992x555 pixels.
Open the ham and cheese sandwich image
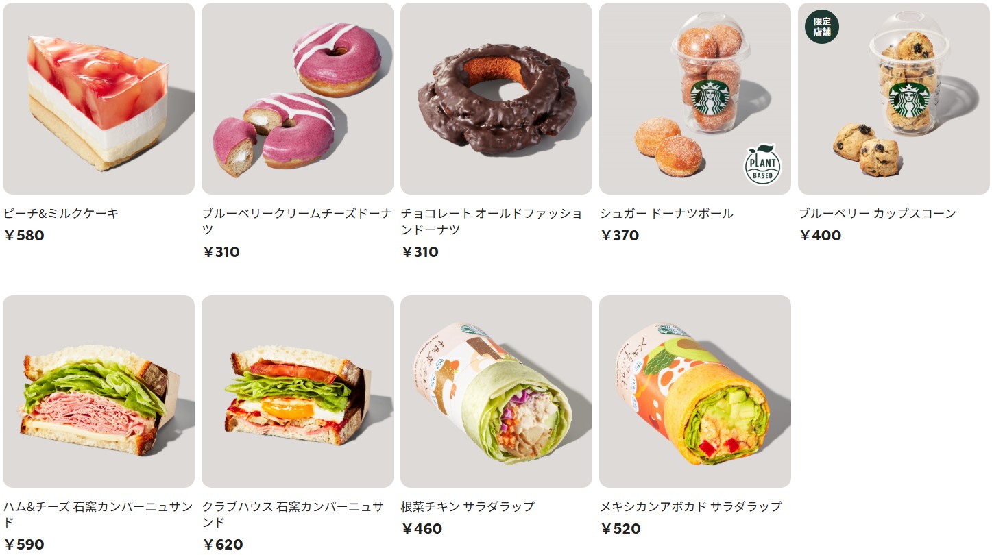click(99, 392)
